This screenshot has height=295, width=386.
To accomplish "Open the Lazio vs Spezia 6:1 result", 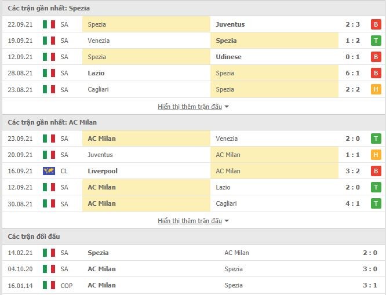I will (193, 73).
